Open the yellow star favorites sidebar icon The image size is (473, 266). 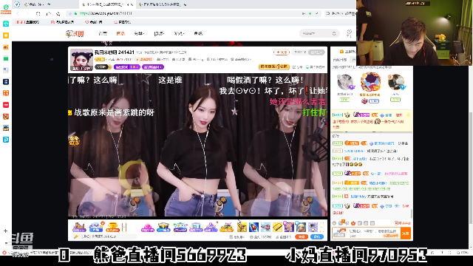tap(6, 35)
